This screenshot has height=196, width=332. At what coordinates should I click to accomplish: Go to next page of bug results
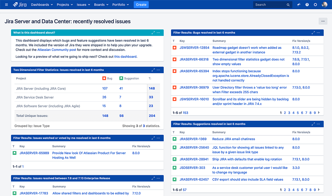coord(319,113)
